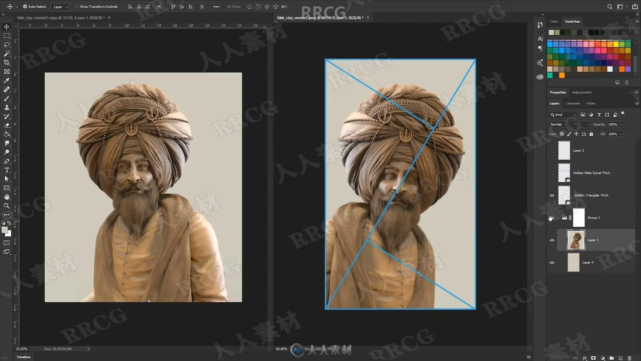
Task: Click the Swatches panel trash button
Action: tap(627, 83)
